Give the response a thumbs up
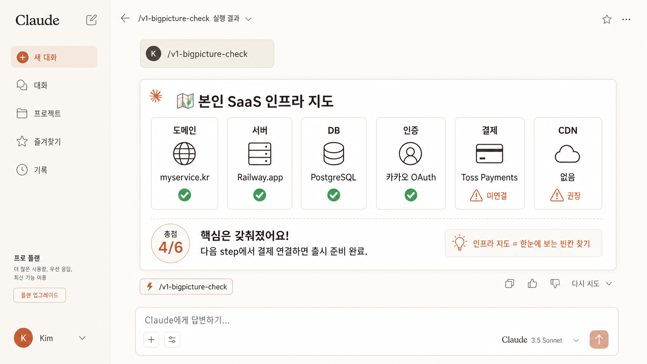647x364 pixels. pos(532,284)
